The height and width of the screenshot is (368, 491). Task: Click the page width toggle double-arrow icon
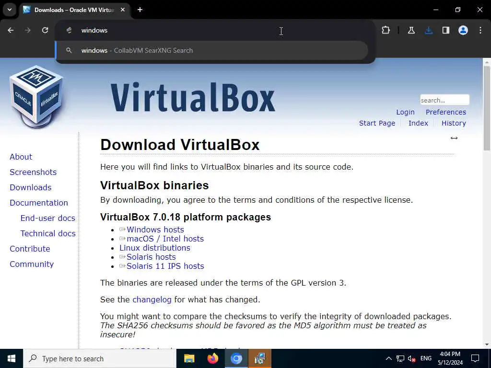coord(454,138)
